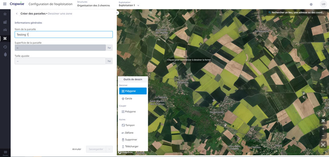Screen dimensions: 329x157
Task: Zoom out on the map
Action: click(x=323, y=136)
